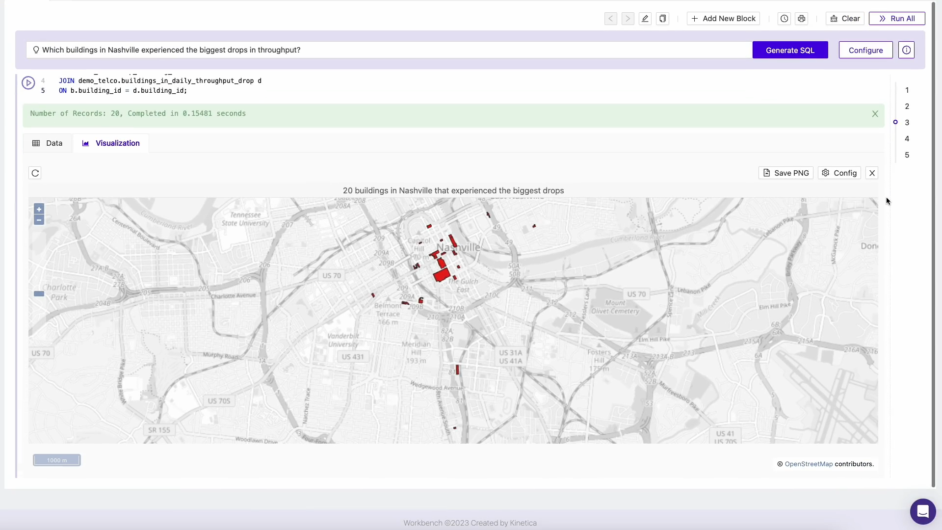Save the map as PNG
The width and height of the screenshot is (942, 530).
pos(785,173)
